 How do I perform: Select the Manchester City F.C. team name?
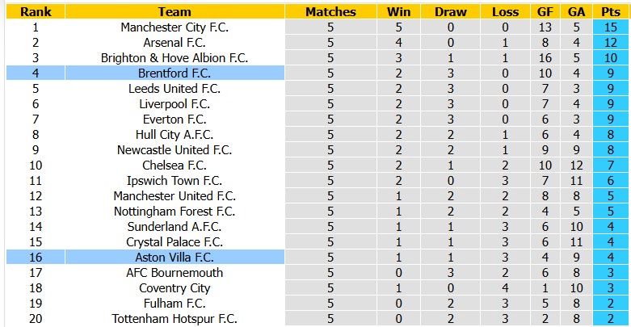click(x=175, y=27)
